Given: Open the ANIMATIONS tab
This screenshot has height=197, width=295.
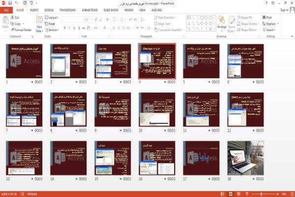Looking at the screenshot, I should [89, 10].
